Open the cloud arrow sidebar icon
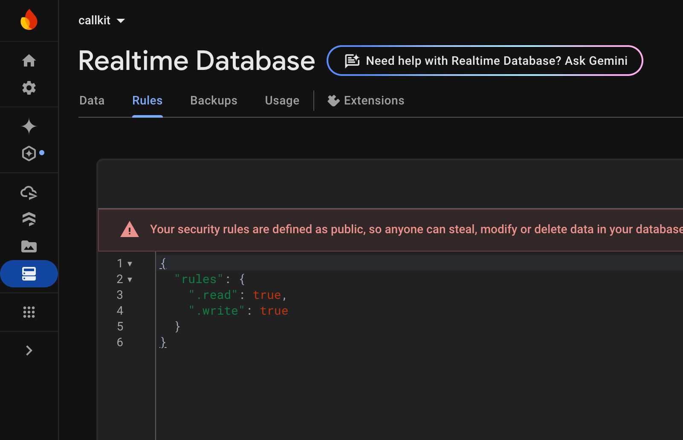 click(29, 193)
